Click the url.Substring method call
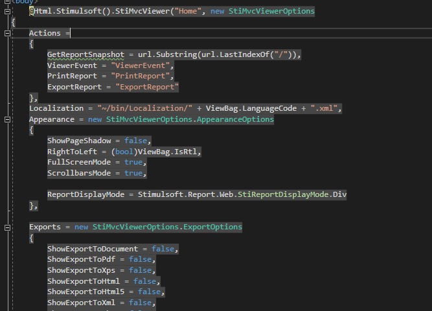 [x=167, y=54]
